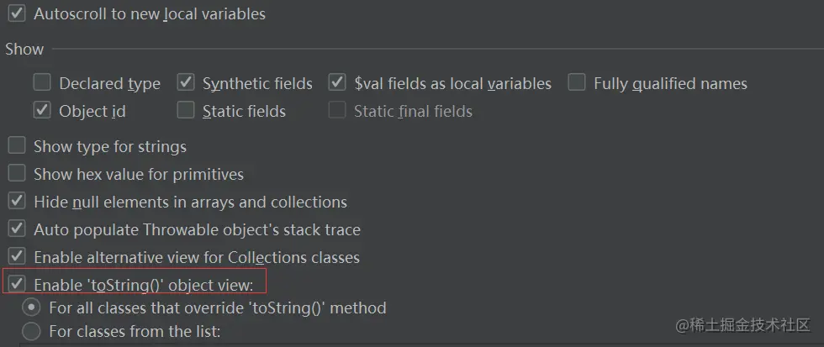Click the Declared type label text
This screenshot has height=347, width=824.
(x=109, y=83)
